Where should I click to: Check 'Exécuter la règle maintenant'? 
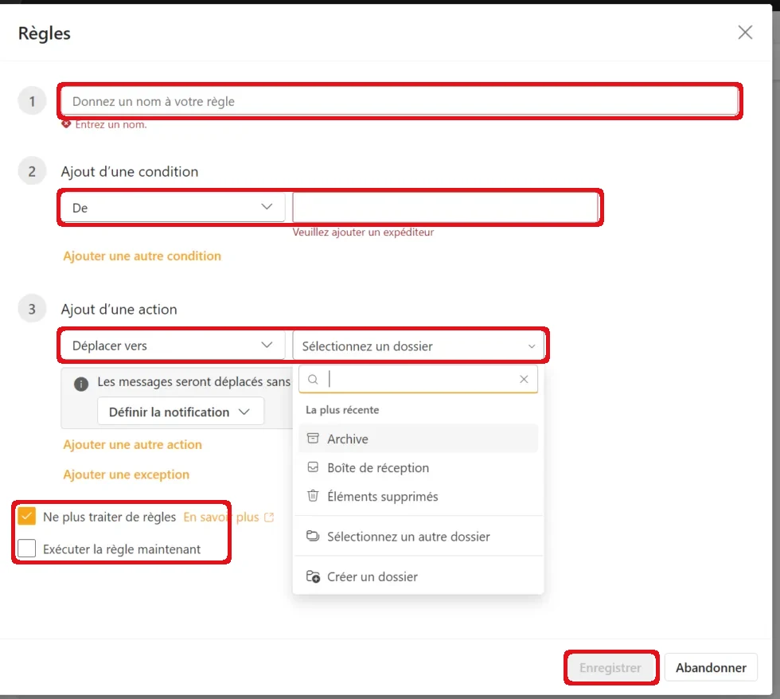[26, 549]
